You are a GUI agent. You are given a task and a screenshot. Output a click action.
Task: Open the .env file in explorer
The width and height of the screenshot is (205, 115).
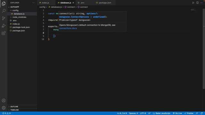22,20
